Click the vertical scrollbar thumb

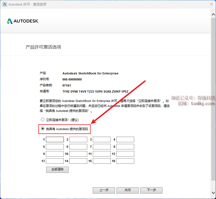point(213,99)
